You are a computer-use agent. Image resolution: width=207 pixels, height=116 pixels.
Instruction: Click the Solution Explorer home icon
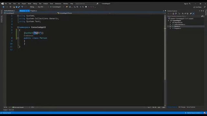(x=173, y=14)
